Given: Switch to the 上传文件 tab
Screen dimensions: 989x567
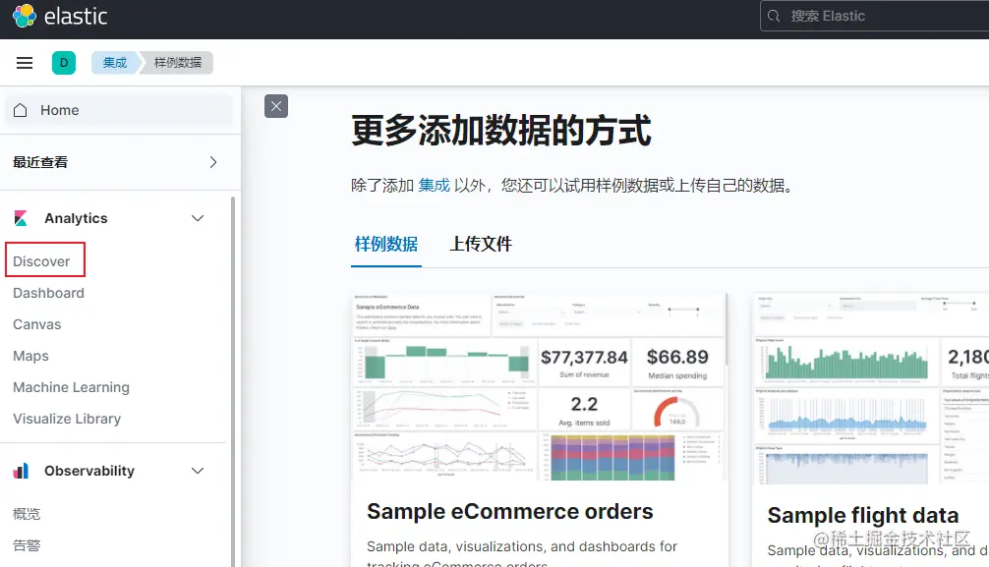Looking at the screenshot, I should click(x=481, y=244).
